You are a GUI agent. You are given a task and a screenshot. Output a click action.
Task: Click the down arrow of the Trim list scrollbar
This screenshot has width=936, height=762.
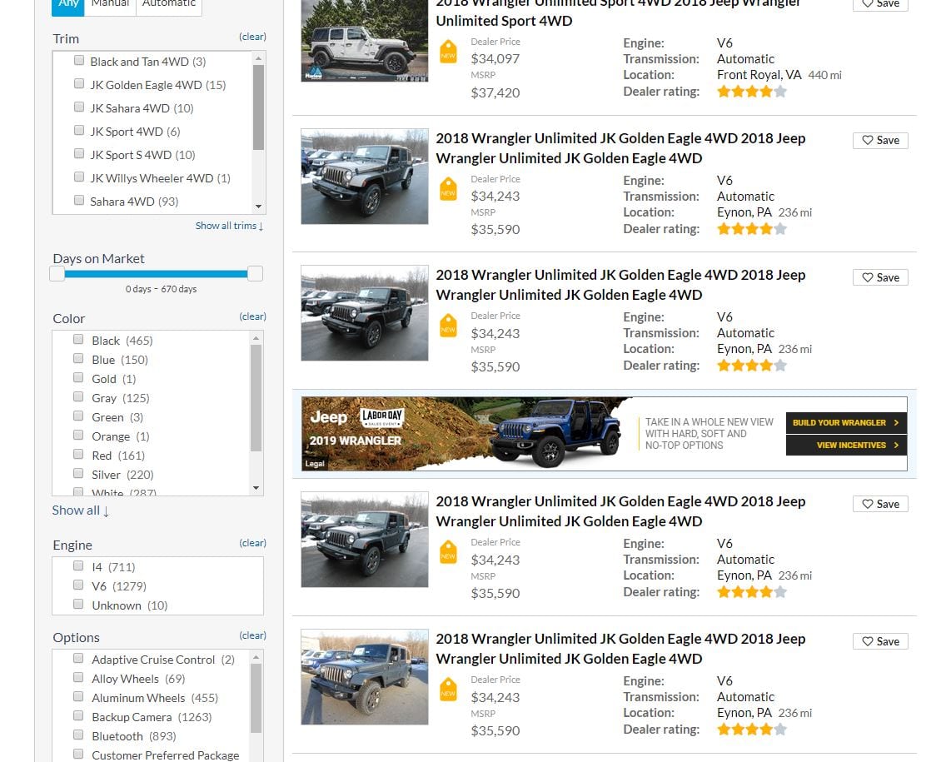(x=258, y=207)
